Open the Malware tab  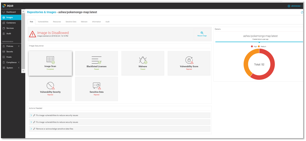tap(84, 22)
